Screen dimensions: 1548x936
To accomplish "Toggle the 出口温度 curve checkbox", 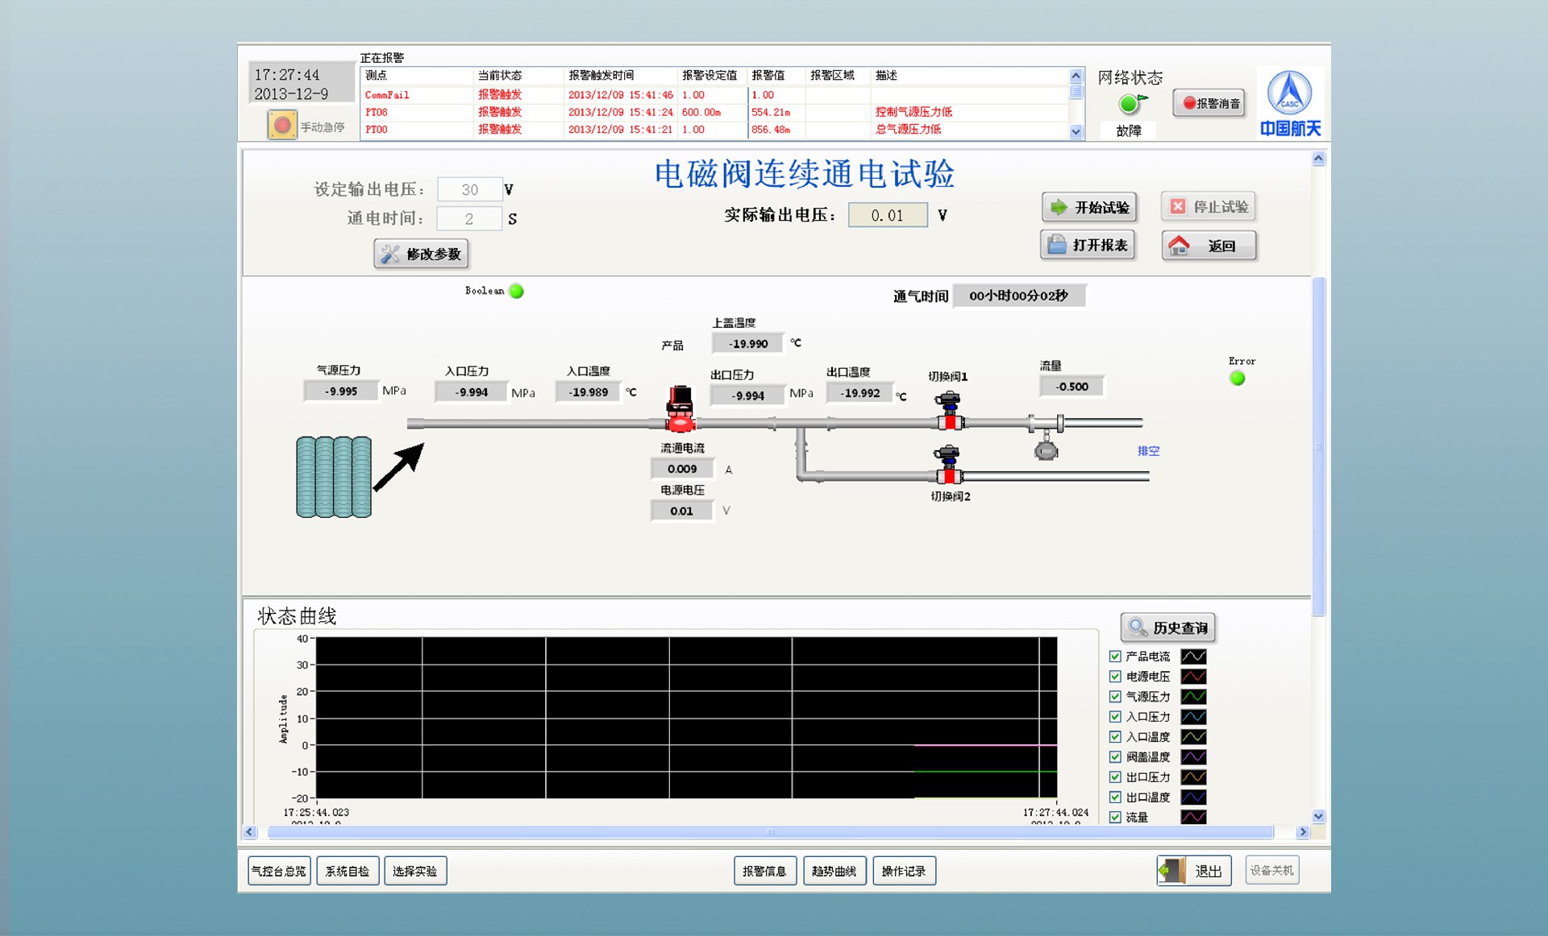I will [1115, 797].
